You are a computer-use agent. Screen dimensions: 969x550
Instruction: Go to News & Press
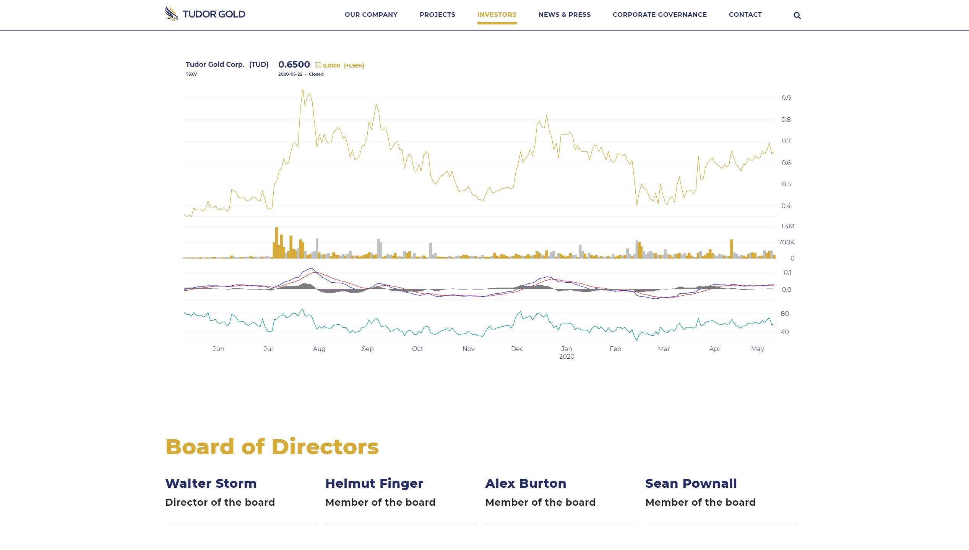pos(564,15)
